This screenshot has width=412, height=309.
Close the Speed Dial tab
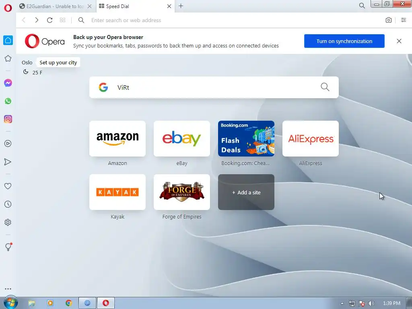pos(169,6)
